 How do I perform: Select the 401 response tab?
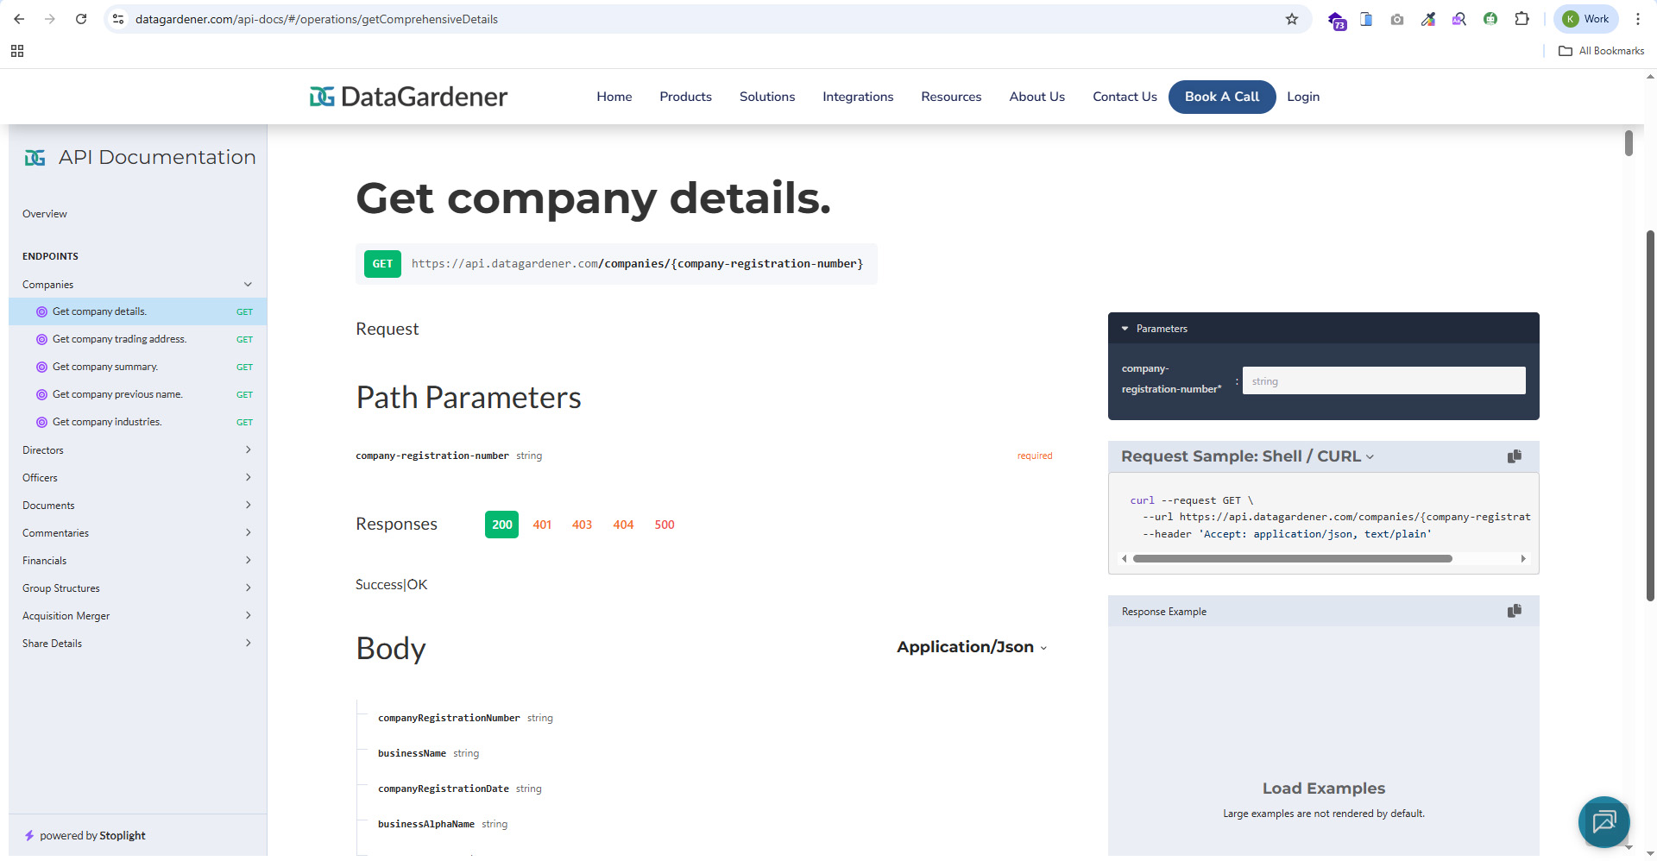tap(542, 525)
